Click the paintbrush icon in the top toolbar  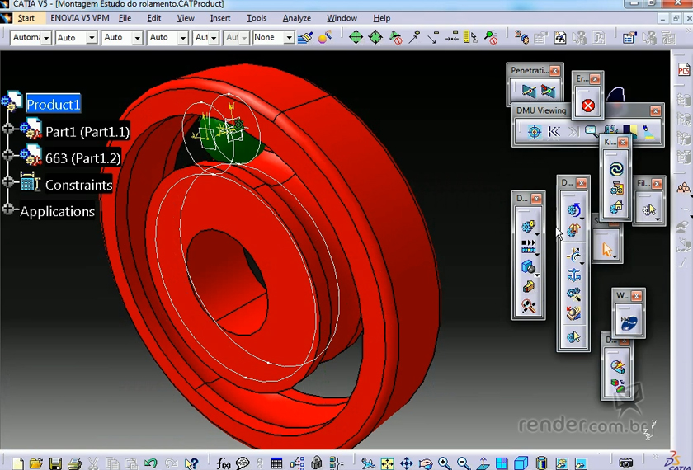(x=306, y=37)
